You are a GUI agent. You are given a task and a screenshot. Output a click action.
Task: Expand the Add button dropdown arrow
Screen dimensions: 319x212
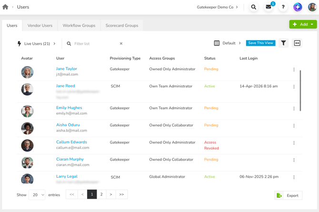(x=312, y=24)
